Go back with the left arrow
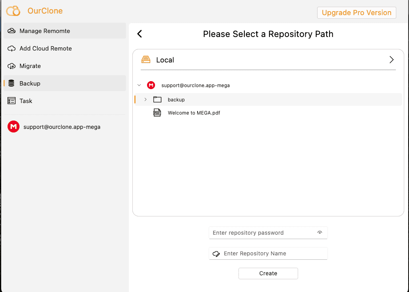 click(x=140, y=34)
